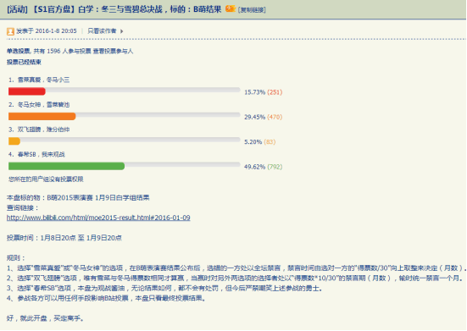This screenshot has height=331, width=467.
Task: Click rule 4 text about B站投票
Action: [106, 298]
